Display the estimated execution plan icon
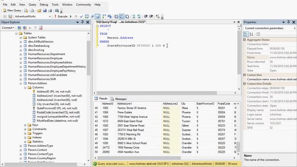This screenshot has height=167, width=297. pos(87,17)
